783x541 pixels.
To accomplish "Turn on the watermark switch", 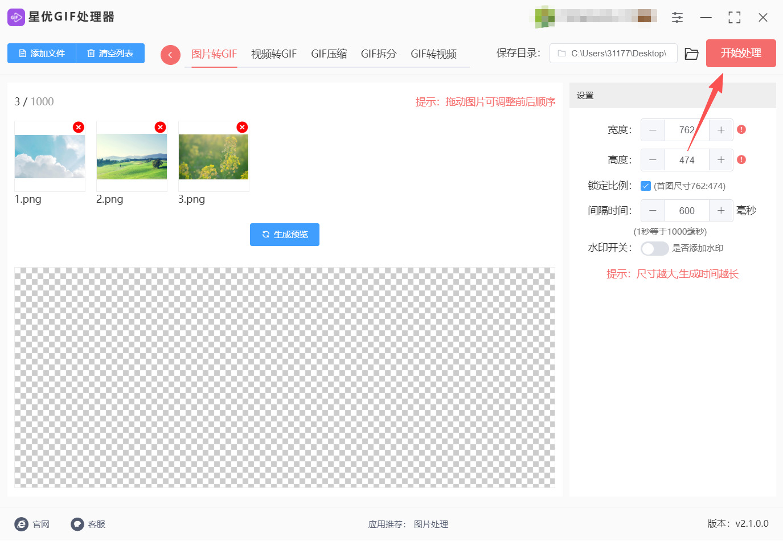I will coord(654,249).
